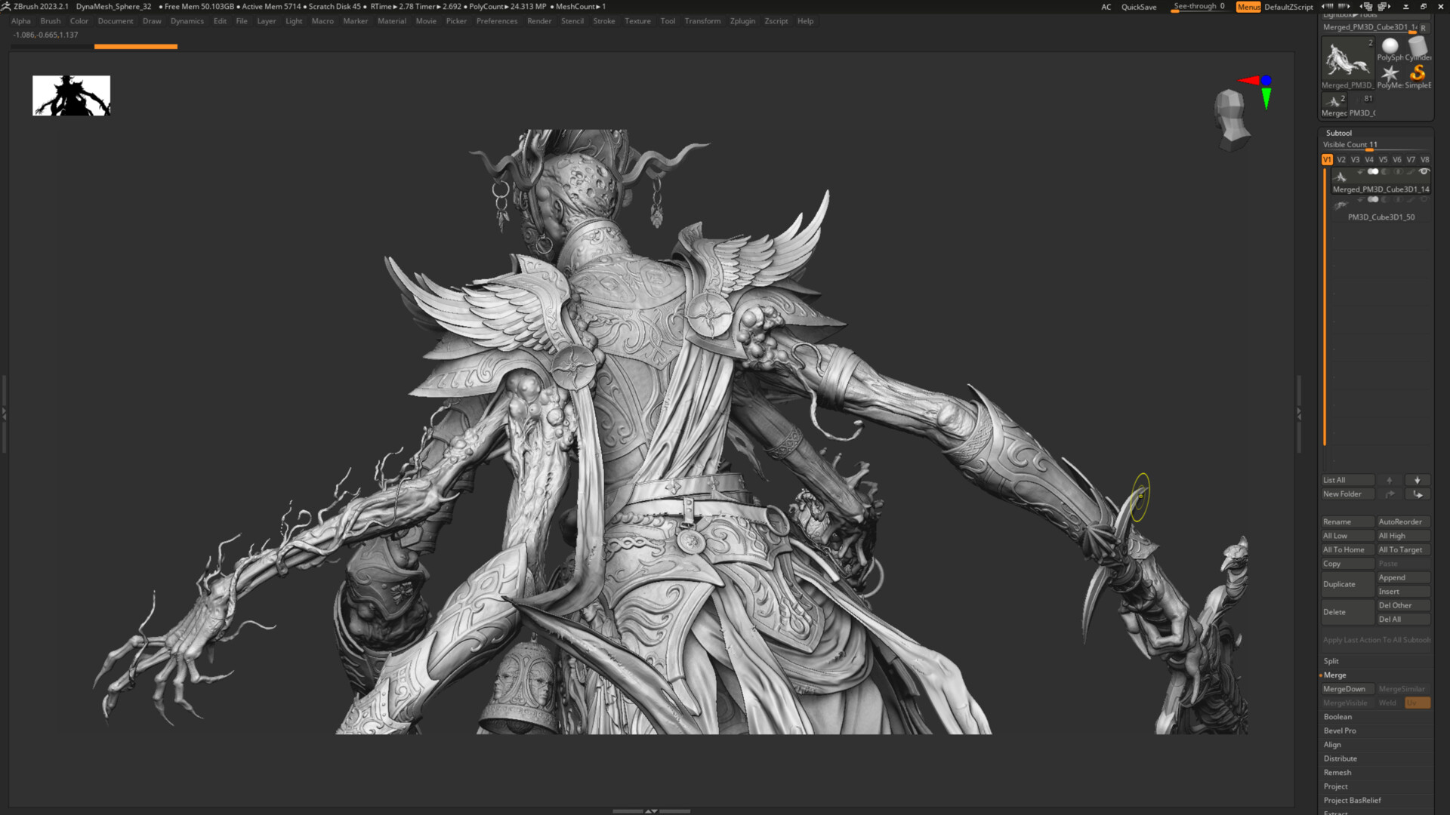Select the PolyMesh3D star tool
This screenshot has width=1450, height=815.
click(x=1391, y=73)
